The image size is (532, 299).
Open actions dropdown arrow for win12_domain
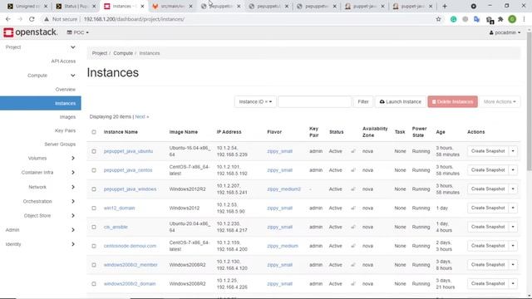tap(513, 208)
